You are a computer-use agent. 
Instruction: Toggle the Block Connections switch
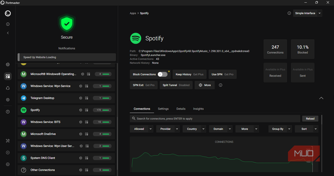point(163,74)
